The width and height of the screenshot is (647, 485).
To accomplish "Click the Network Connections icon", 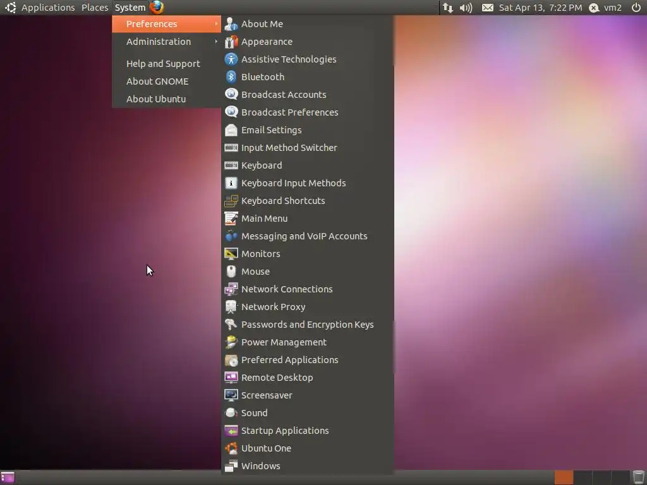I will pyautogui.click(x=231, y=289).
